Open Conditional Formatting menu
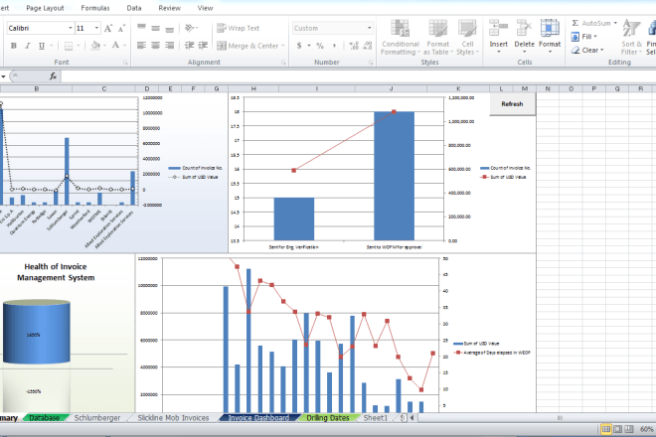The height and width of the screenshot is (437, 656). pyautogui.click(x=401, y=37)
